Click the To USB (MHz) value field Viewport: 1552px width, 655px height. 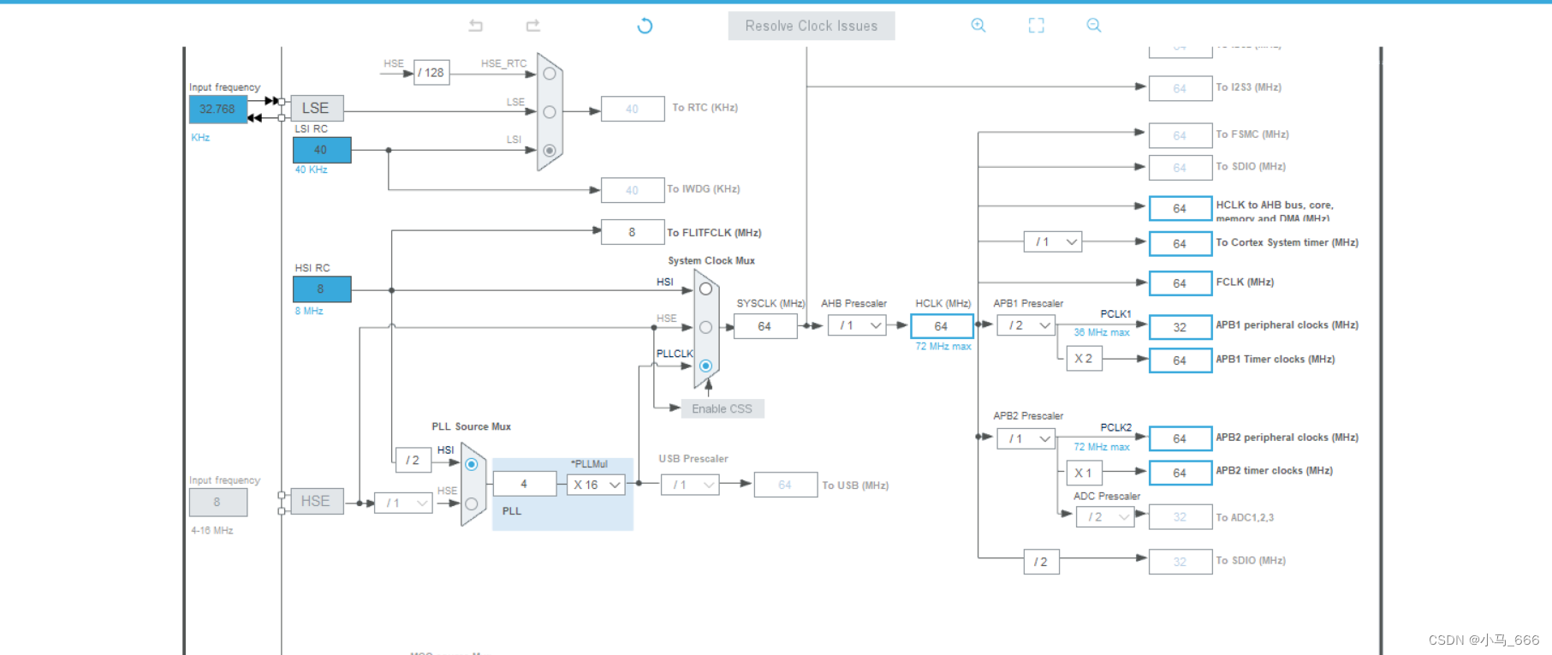tap(786, 485)
